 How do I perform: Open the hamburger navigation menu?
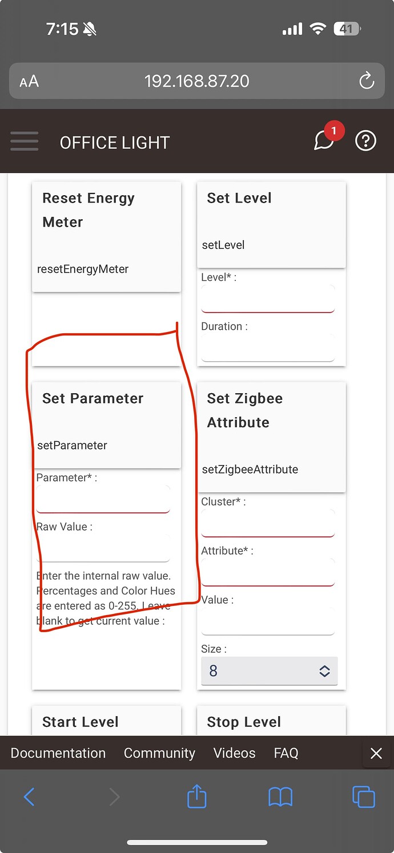coord(24,141)
